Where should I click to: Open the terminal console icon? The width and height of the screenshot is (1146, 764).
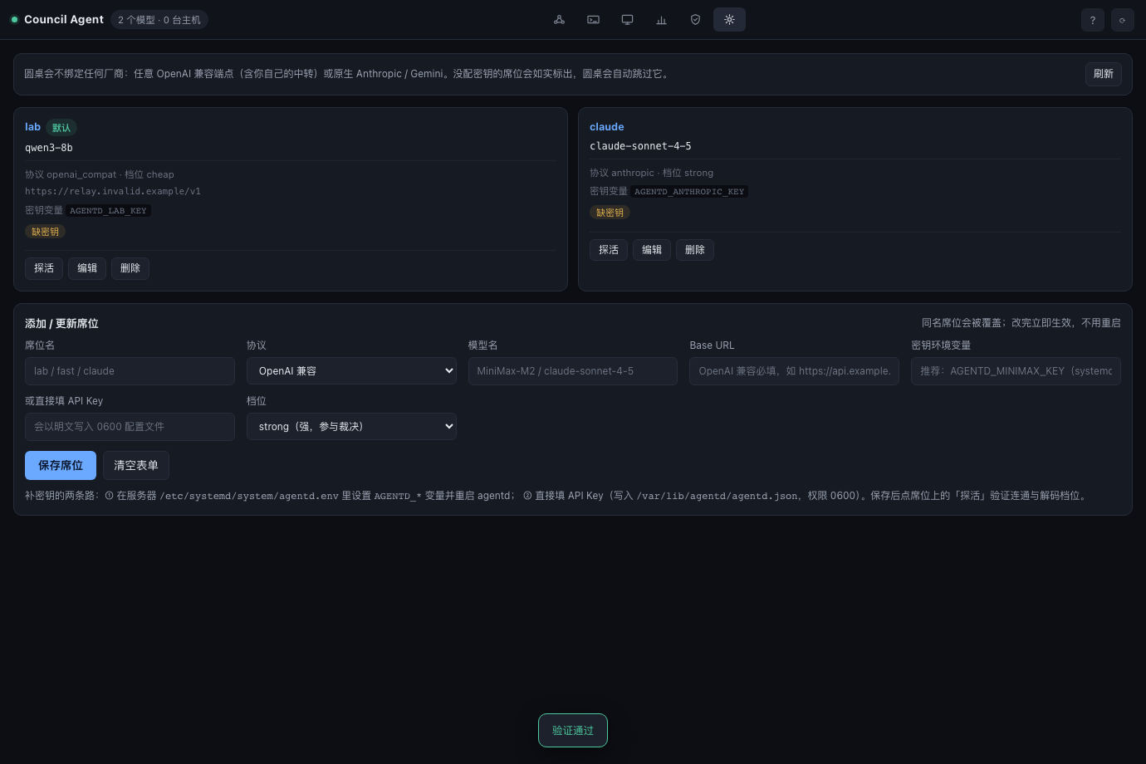point(593,20)
